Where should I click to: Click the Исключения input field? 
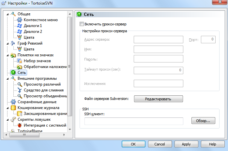pos(158,83)
